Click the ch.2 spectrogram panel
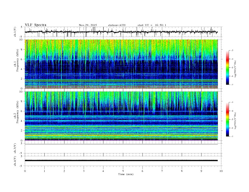 [x=121, y=116]
